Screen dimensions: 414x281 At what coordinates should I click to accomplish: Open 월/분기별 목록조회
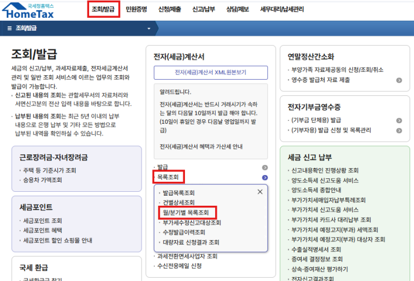186,212
